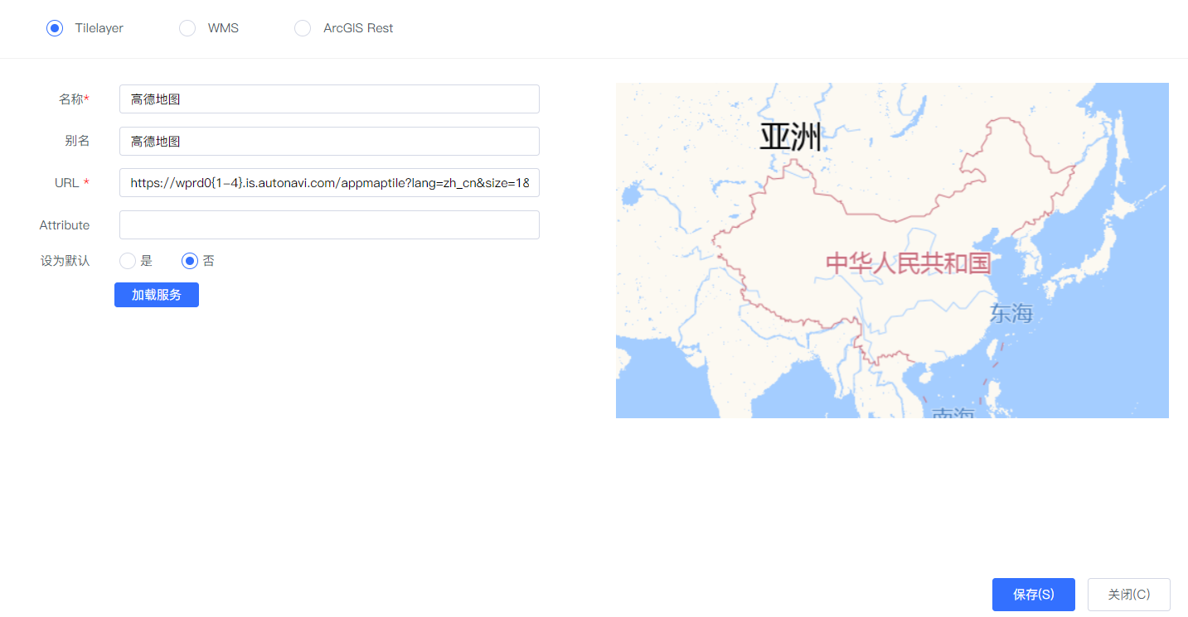This screenshot has width=1188, height=617.
Task: Choose the ArcGIS Rest service type
Action: [303, 28]
